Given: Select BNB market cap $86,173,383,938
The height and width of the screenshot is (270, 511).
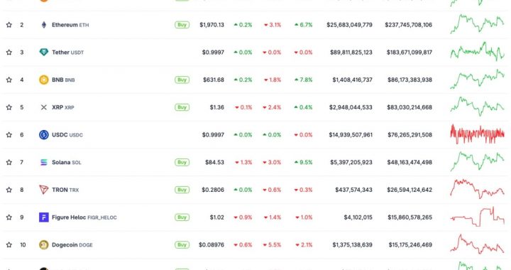Looking at the screenshot, I should [x=410, y=80].
